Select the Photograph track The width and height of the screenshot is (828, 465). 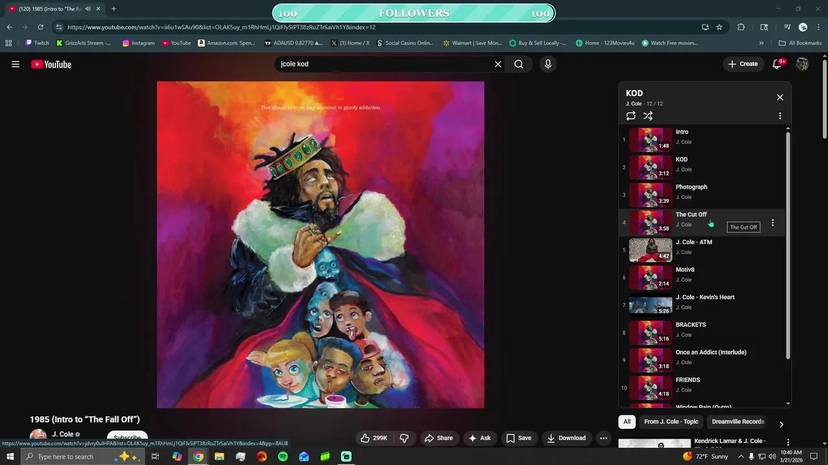click(702, 195)
